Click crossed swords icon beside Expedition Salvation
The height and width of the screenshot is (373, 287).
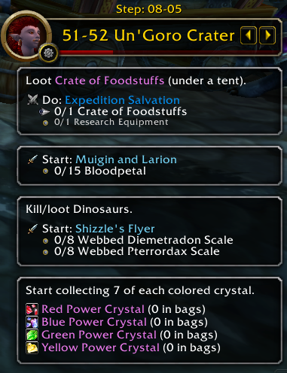pyautogui.click(x=32, y=100)
